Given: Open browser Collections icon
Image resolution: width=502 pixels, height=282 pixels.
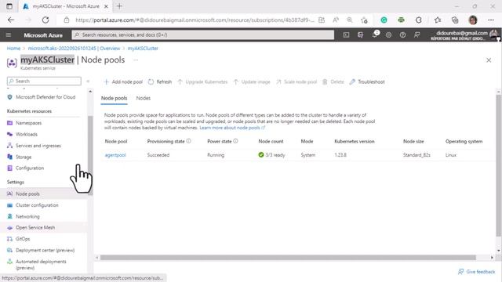Looking at the screenshot, I should click(455, 20).
